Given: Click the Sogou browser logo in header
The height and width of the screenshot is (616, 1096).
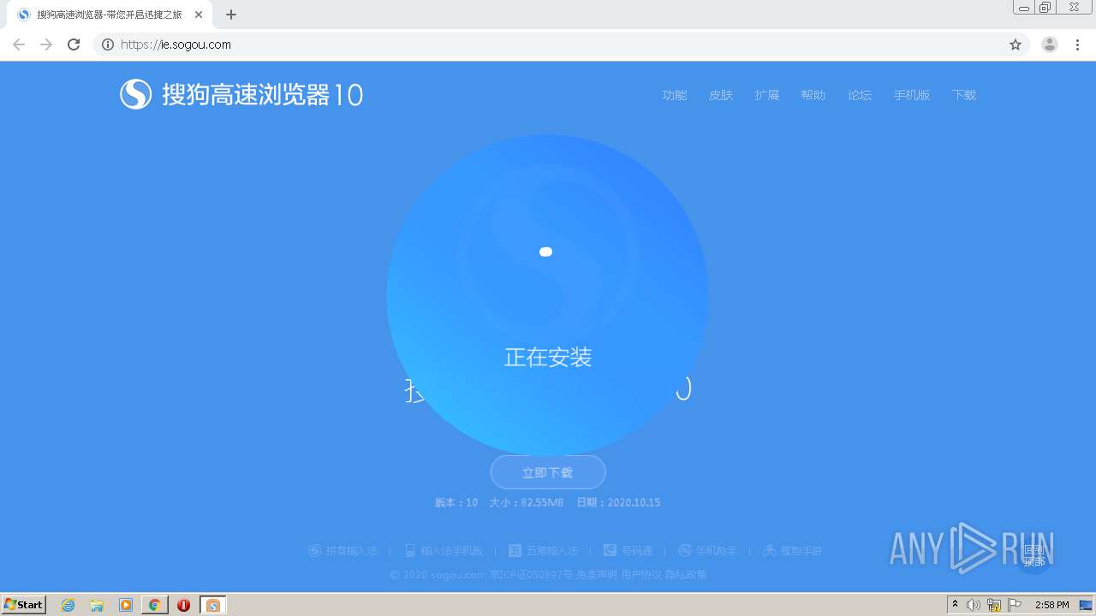Looking at the screenshot, I should (241, 94).
